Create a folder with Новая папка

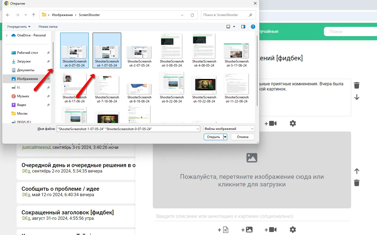pos(48,27)
